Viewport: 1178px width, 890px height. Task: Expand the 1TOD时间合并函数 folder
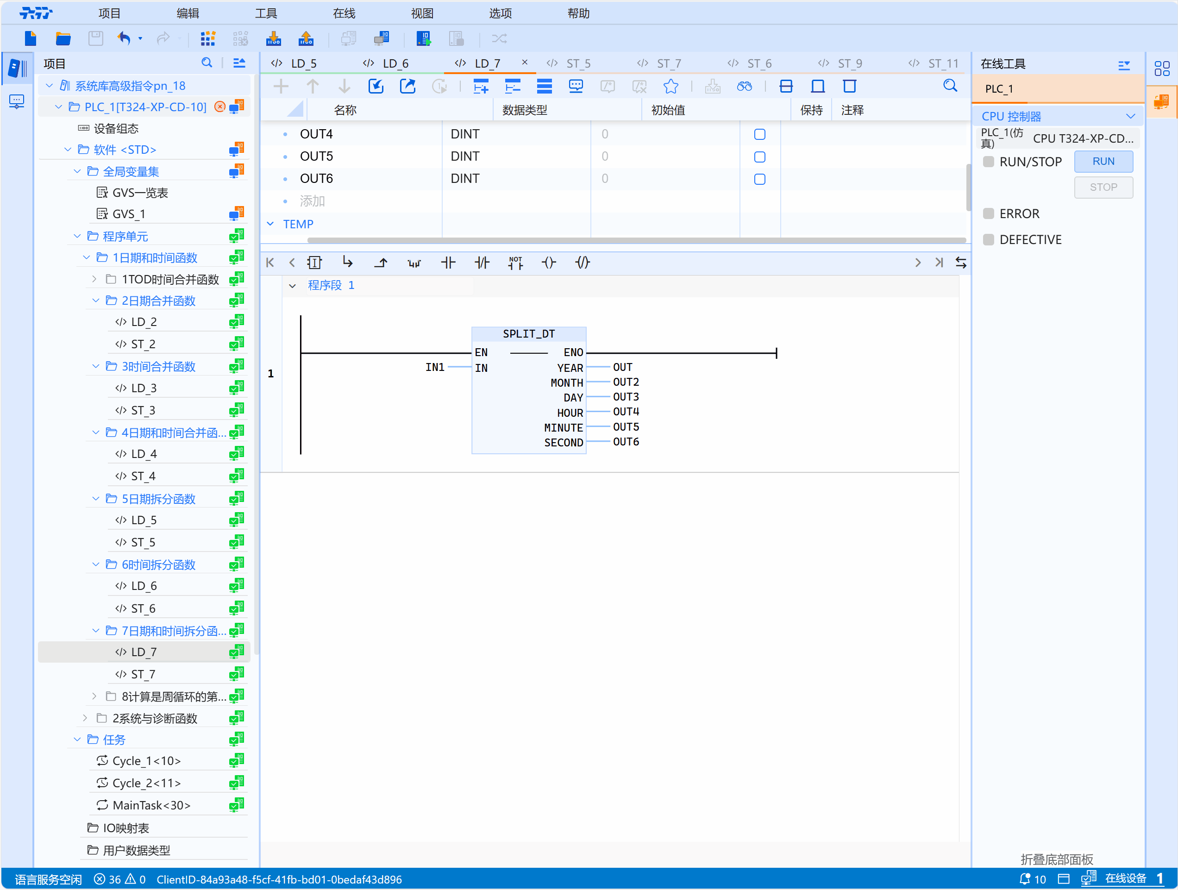coord(94,279)
